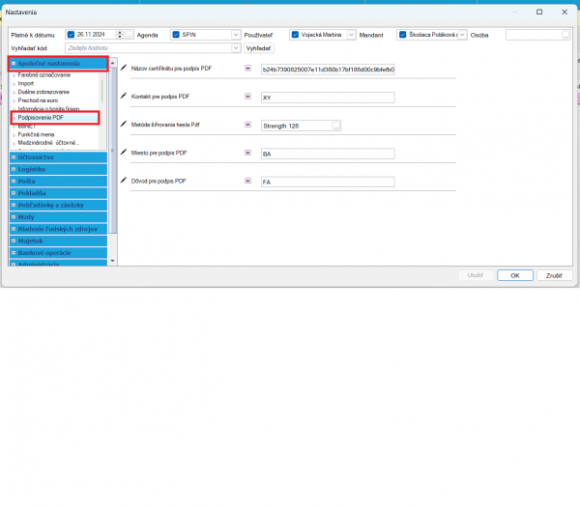Toggle the Agenda SPIN checkbox
This screenshot has width=580, height=508.
pos(176,35)
